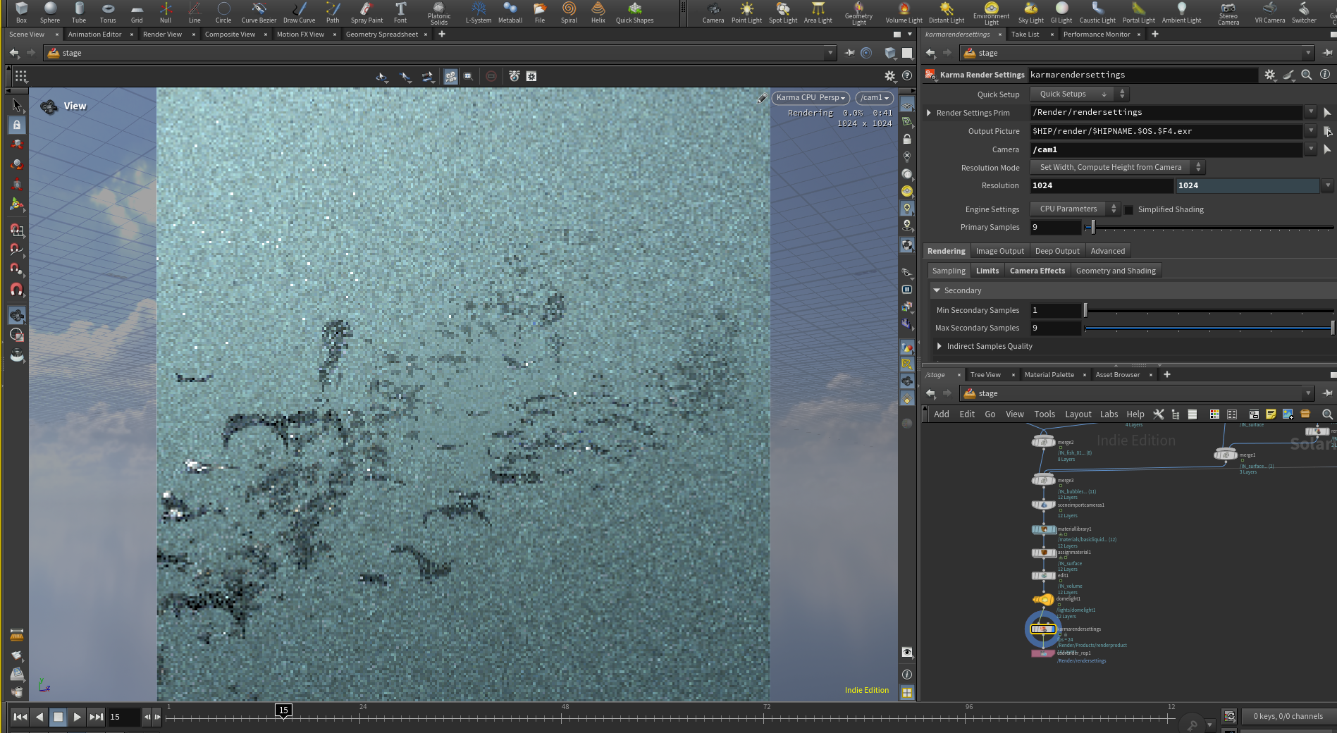Click the Spiral shelf tool

tap(569, 12)
